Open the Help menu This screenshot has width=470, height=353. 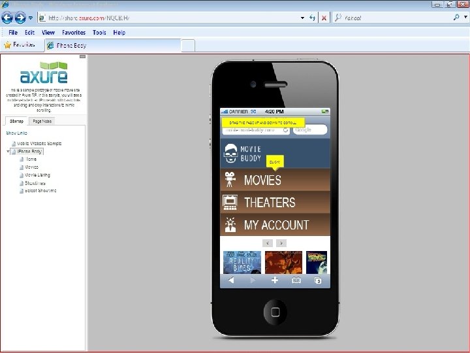[119, 33]
